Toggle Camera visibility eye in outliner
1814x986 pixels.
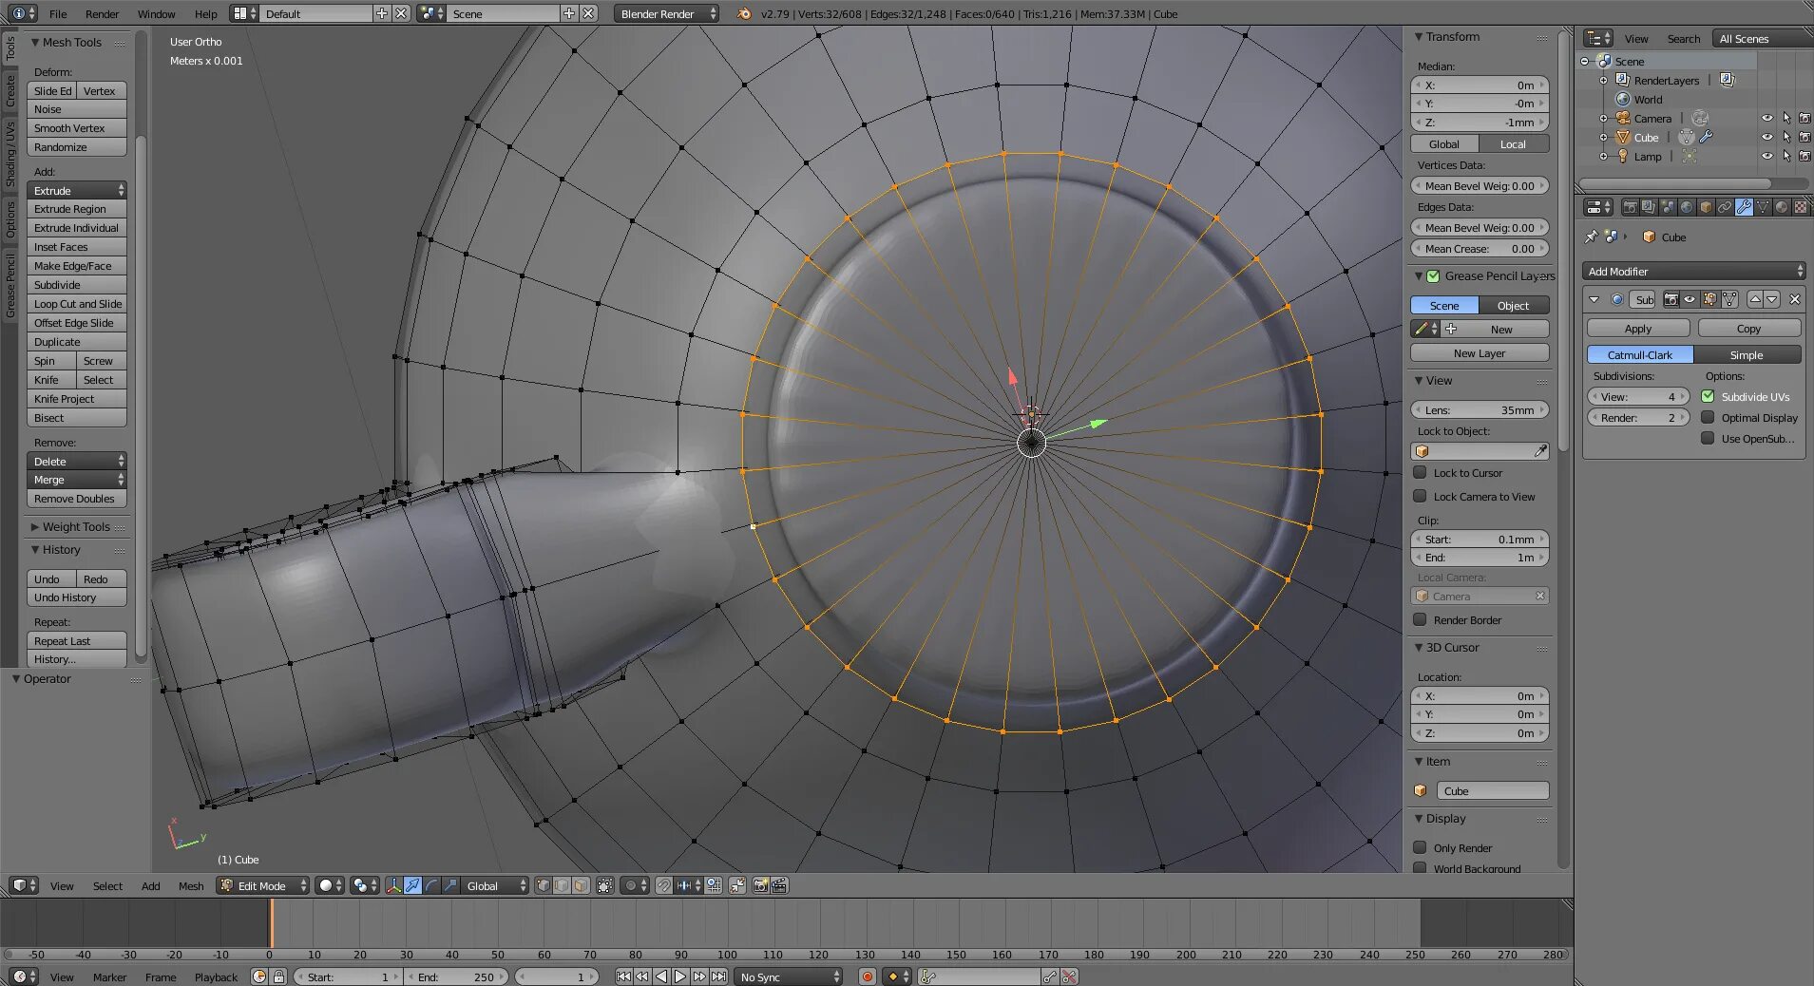click(1767, 119)
